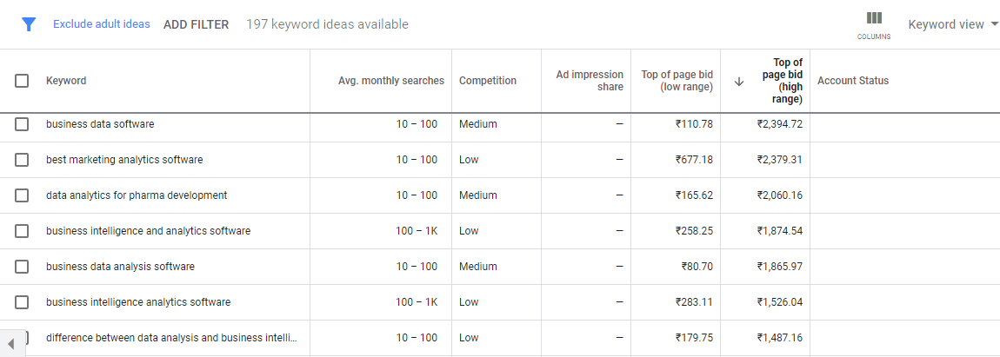This screenshot has width=1000, height=357.
Task: Click 'difference between data analysis' keyword text
Action: 171,338
